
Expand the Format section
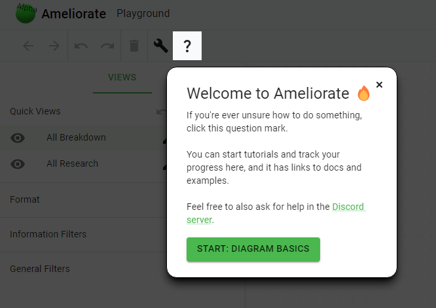[83, 199]
